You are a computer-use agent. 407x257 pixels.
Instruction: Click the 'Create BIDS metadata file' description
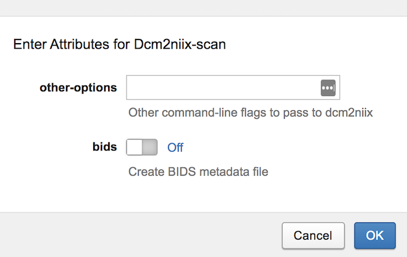[198, 172]
